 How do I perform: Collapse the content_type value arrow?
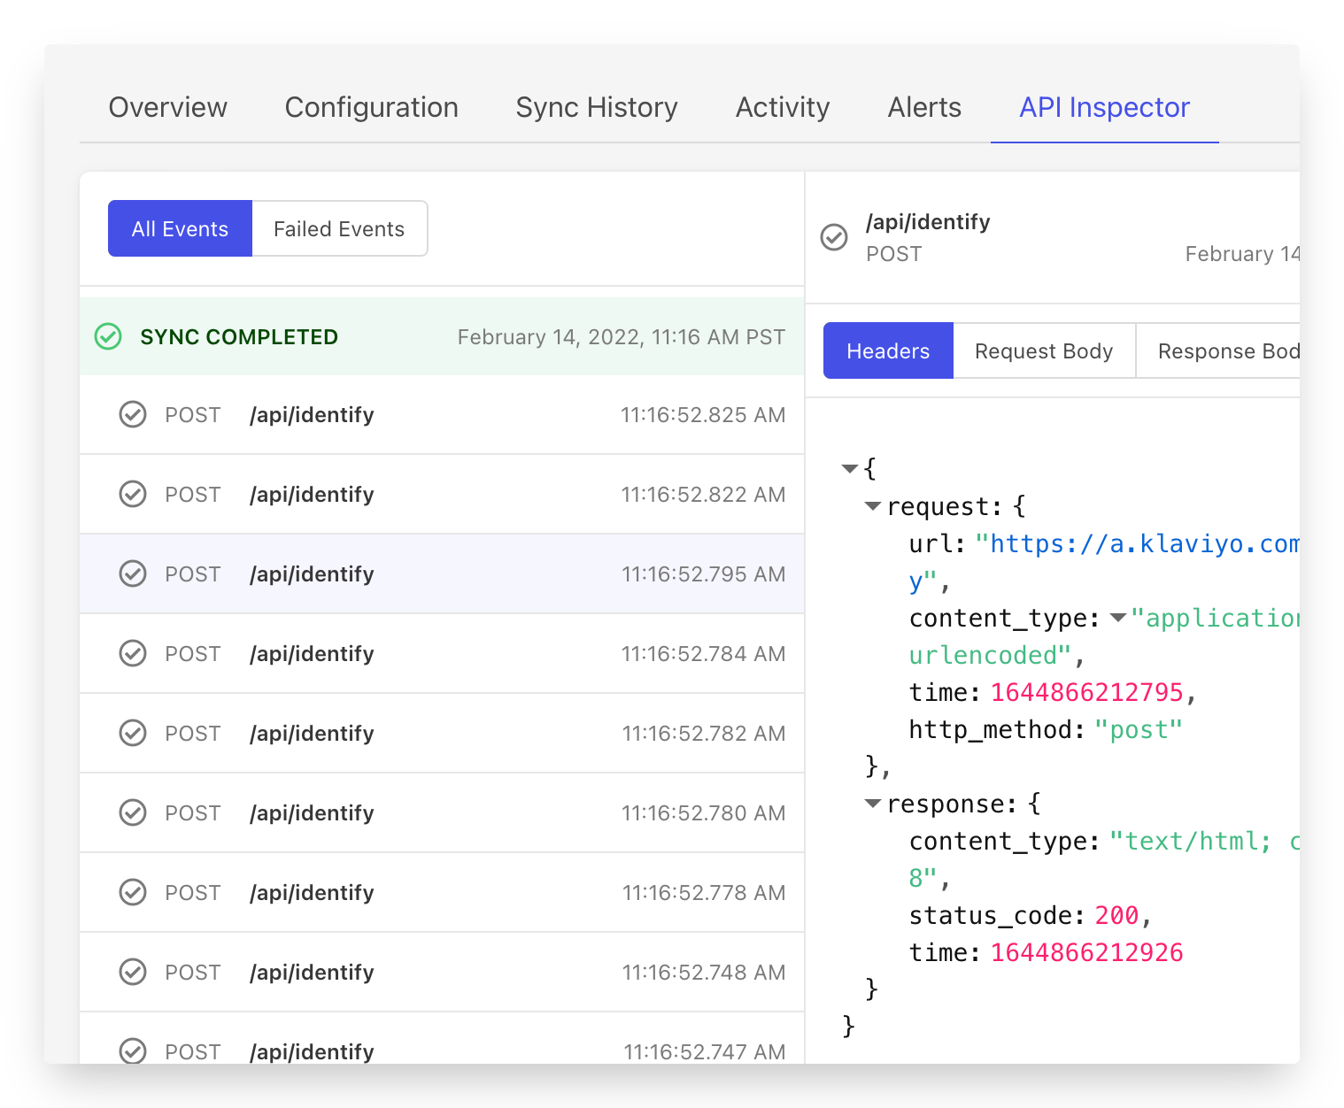(1118, 618)
